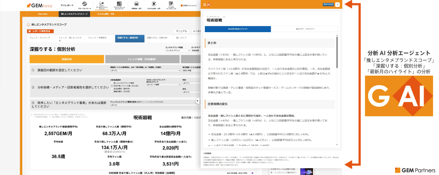The height and width of the screenshot is (175, 439).
Task: Click the 2,020円 value
Action: 170,148
